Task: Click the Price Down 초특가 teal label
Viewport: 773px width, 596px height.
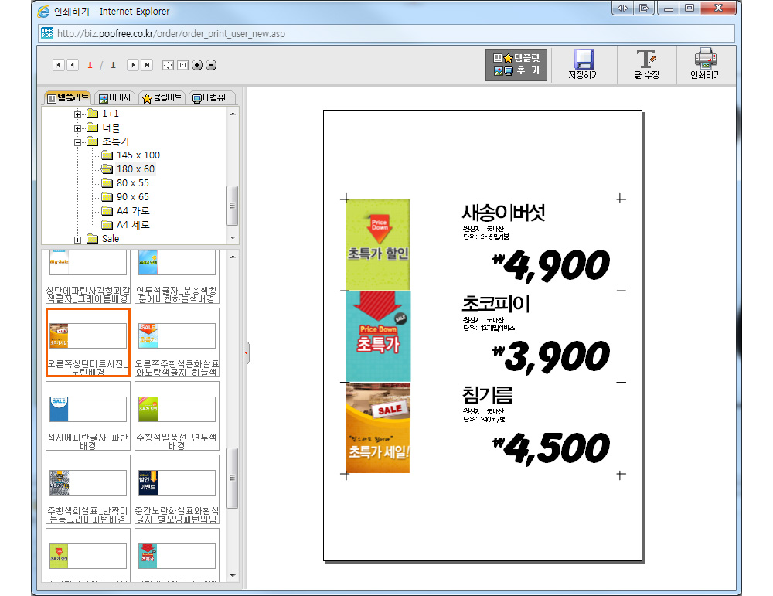Action: [378, 336]
